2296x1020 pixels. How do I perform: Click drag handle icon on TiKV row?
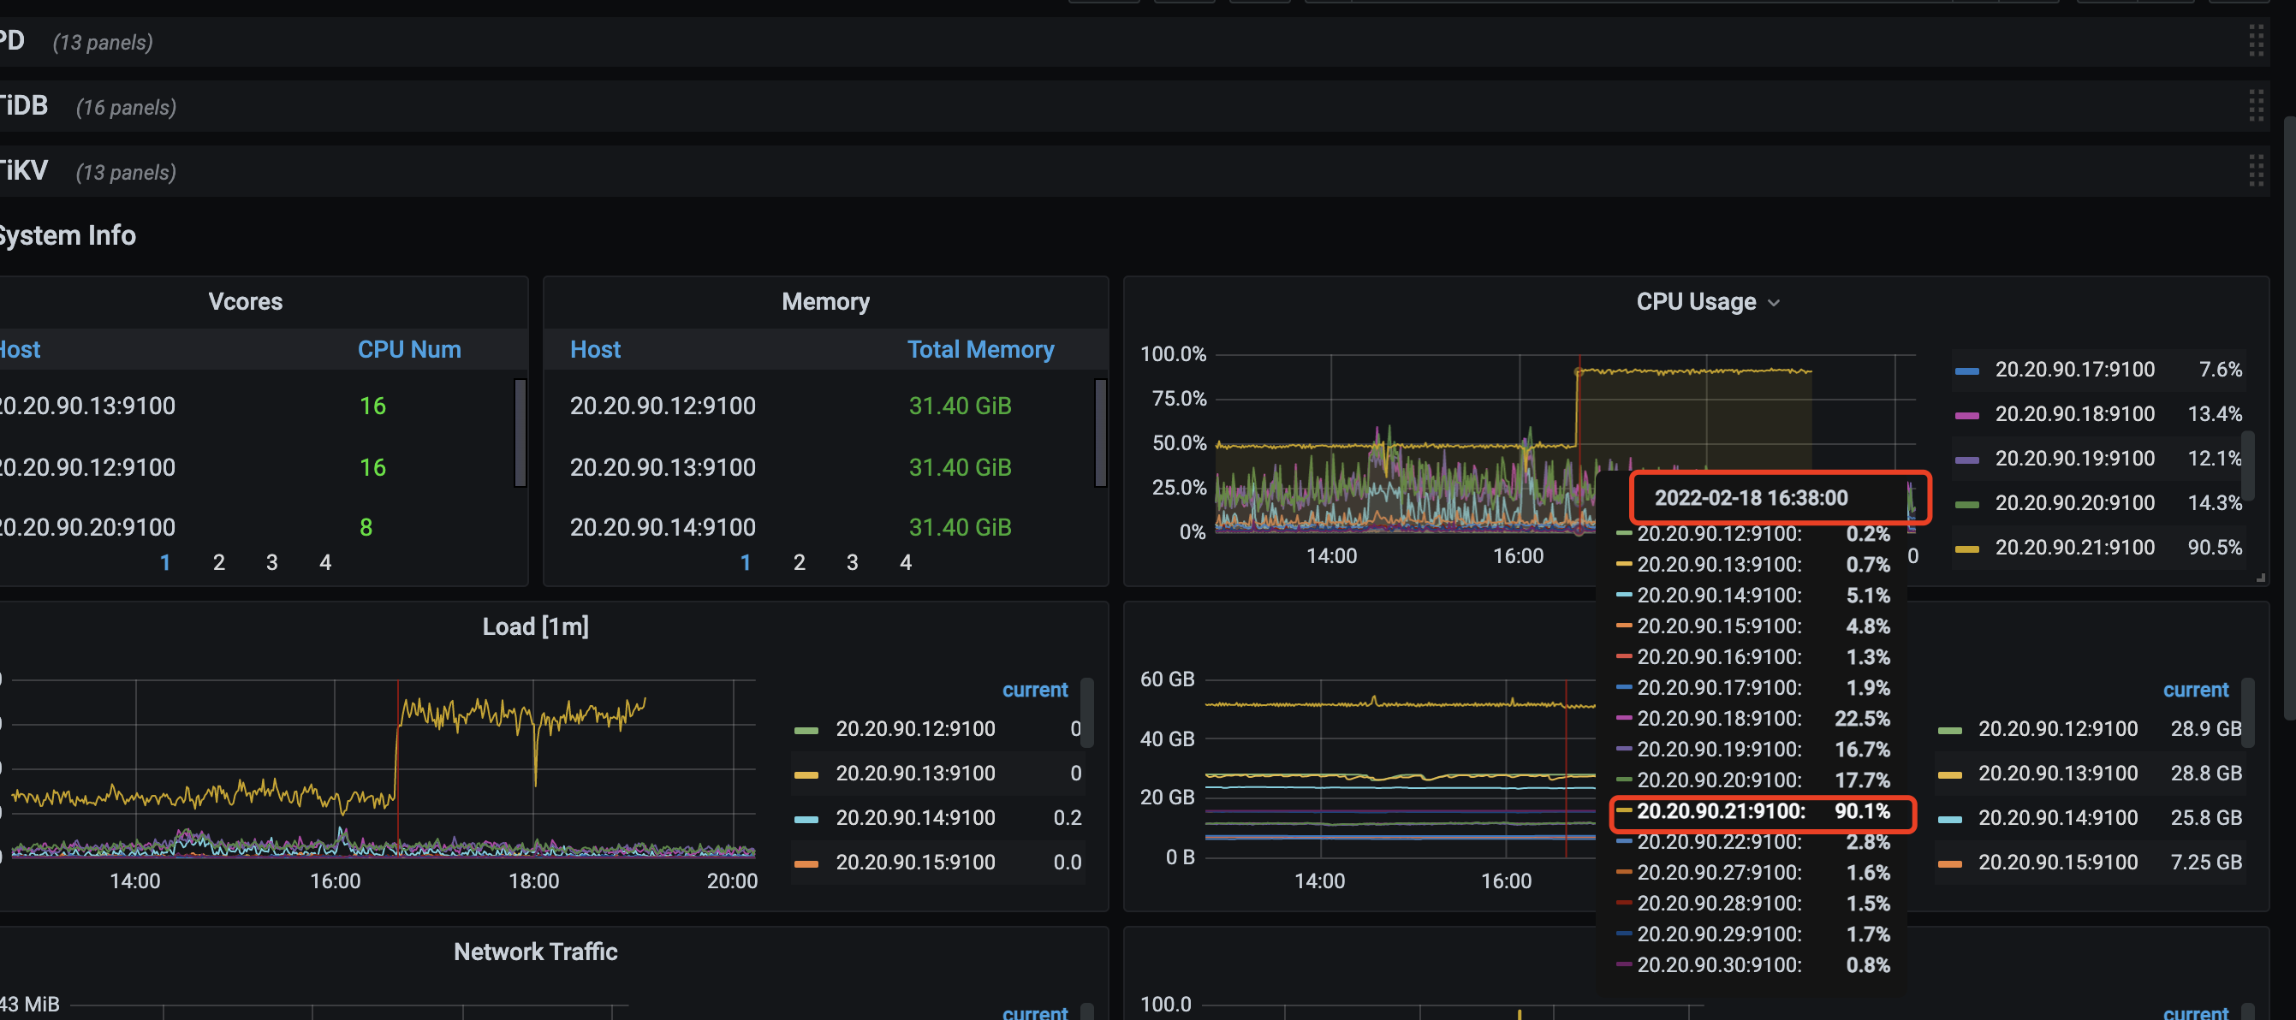point(2255,171)
